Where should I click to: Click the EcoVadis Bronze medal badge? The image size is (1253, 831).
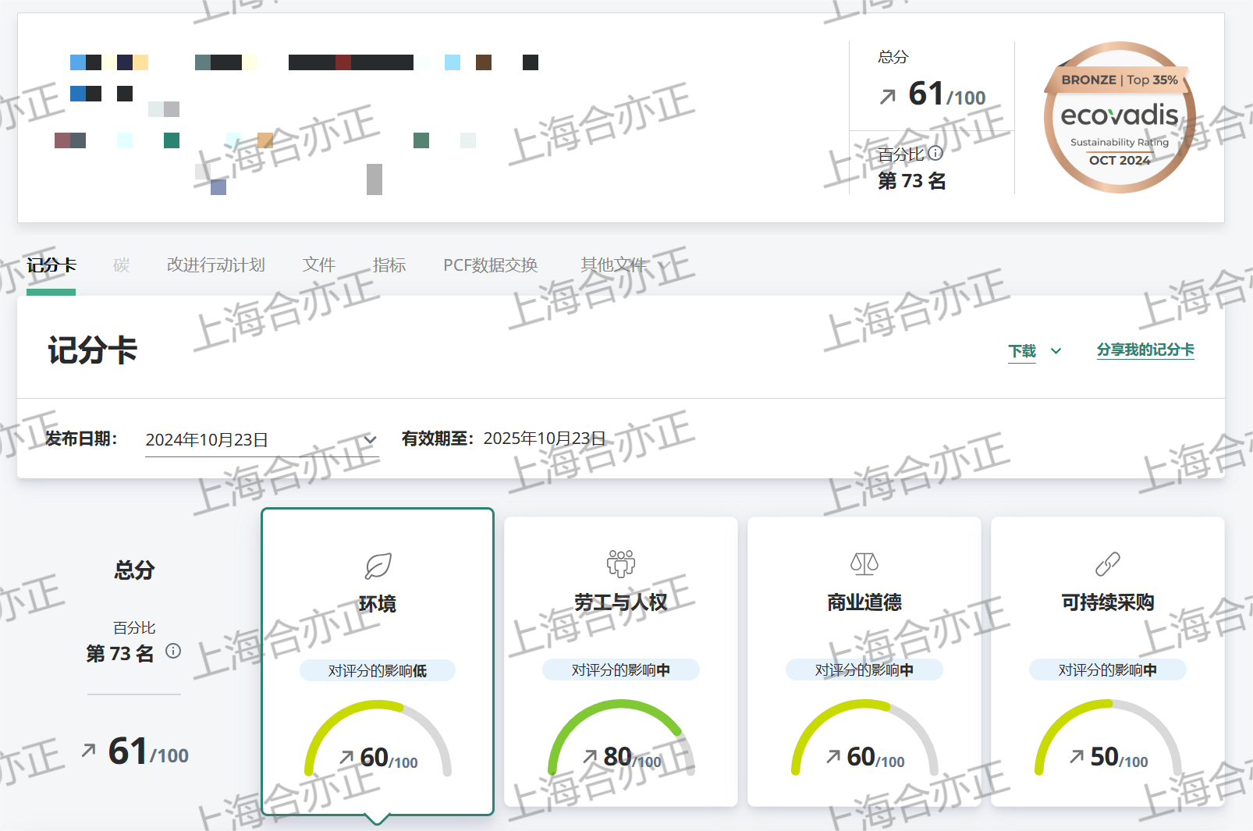pyautogui.click(x=1119, y=118)
